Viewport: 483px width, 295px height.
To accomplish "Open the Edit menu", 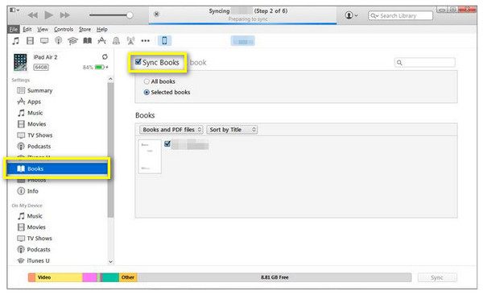I will coord(27,29).
